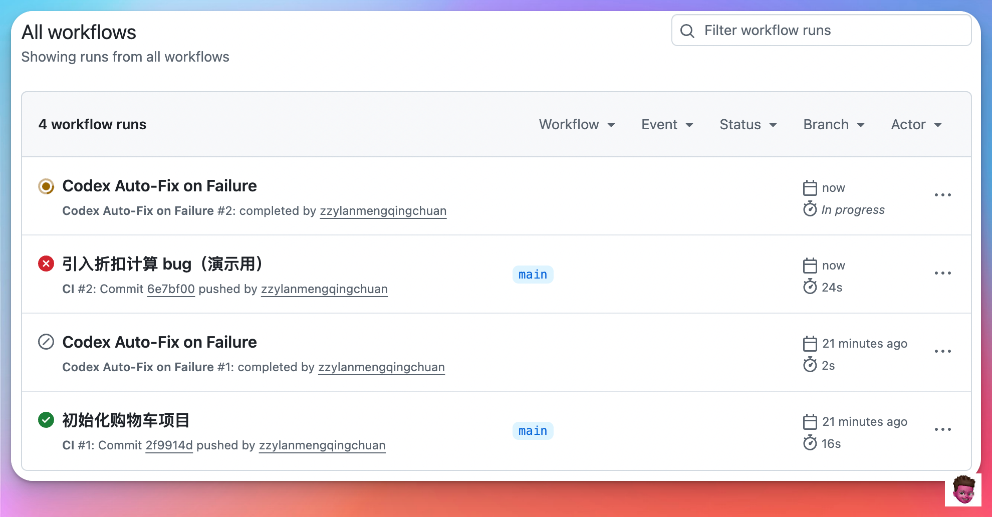Viewport: 992px width, 517px height.
Task: Click the green success icon for CI #1
Action: pos(46,420)
